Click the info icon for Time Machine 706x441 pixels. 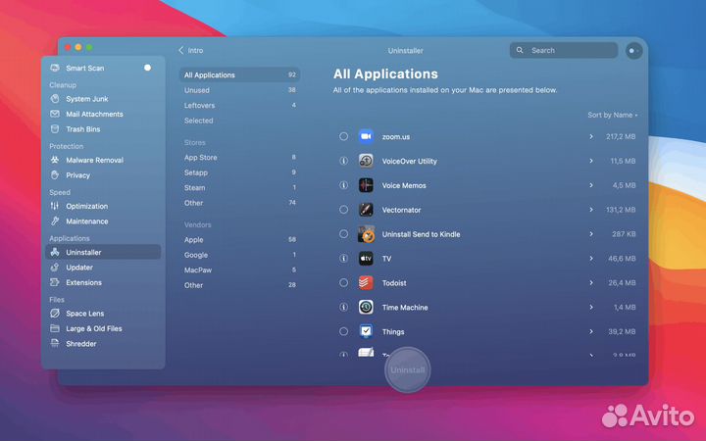click(343, 307)
